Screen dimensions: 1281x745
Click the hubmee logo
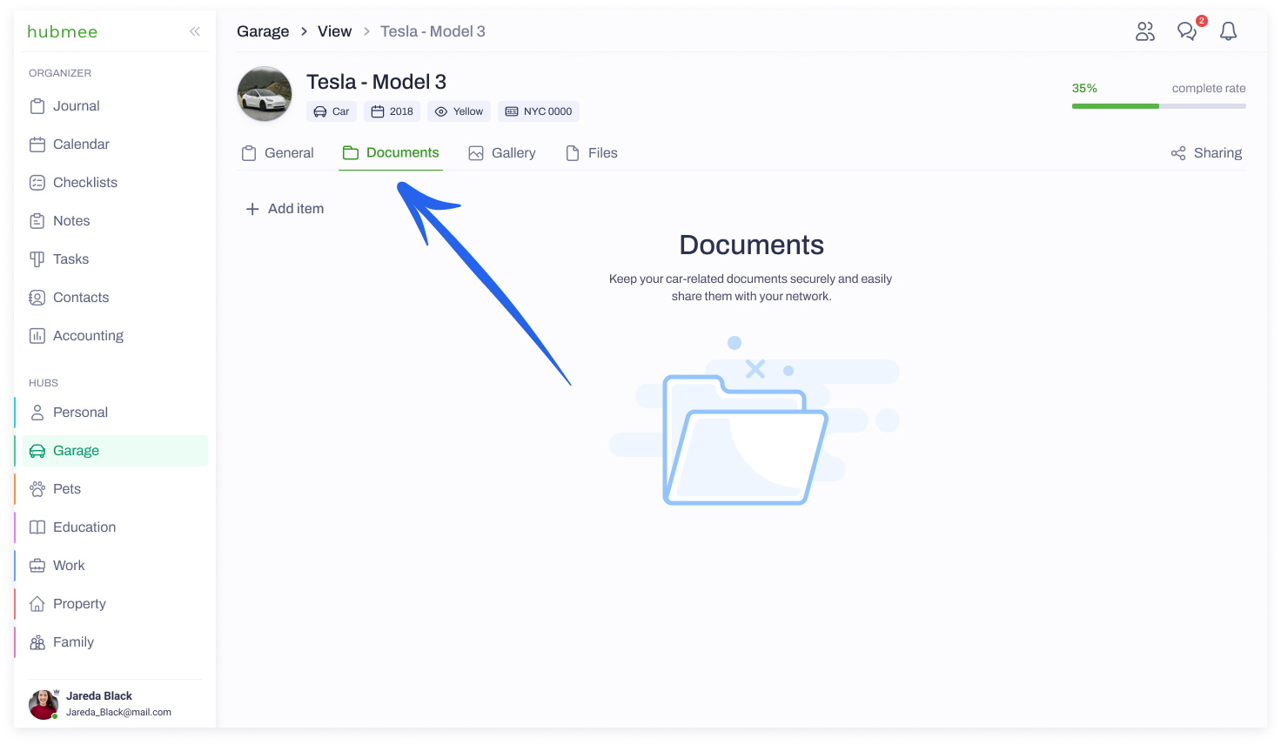tap(63, 31)
